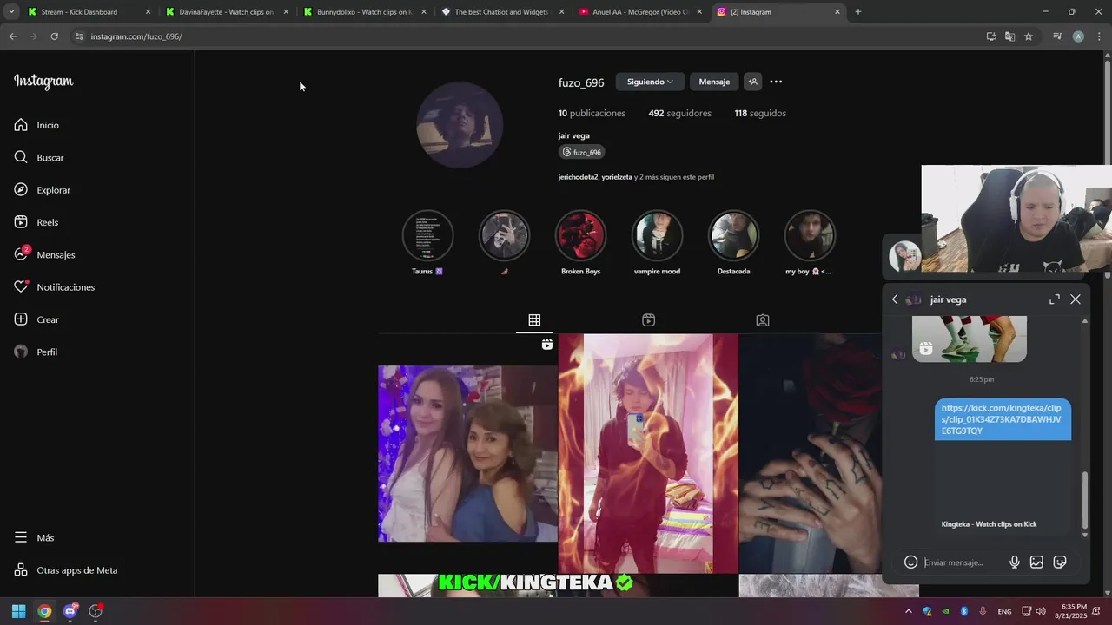Open Perfil in the sidebar

36,352
